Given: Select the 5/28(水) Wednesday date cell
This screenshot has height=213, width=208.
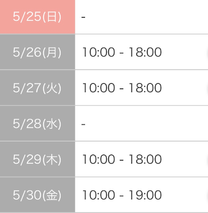Looking at the screenshot, I should (37, 123).
